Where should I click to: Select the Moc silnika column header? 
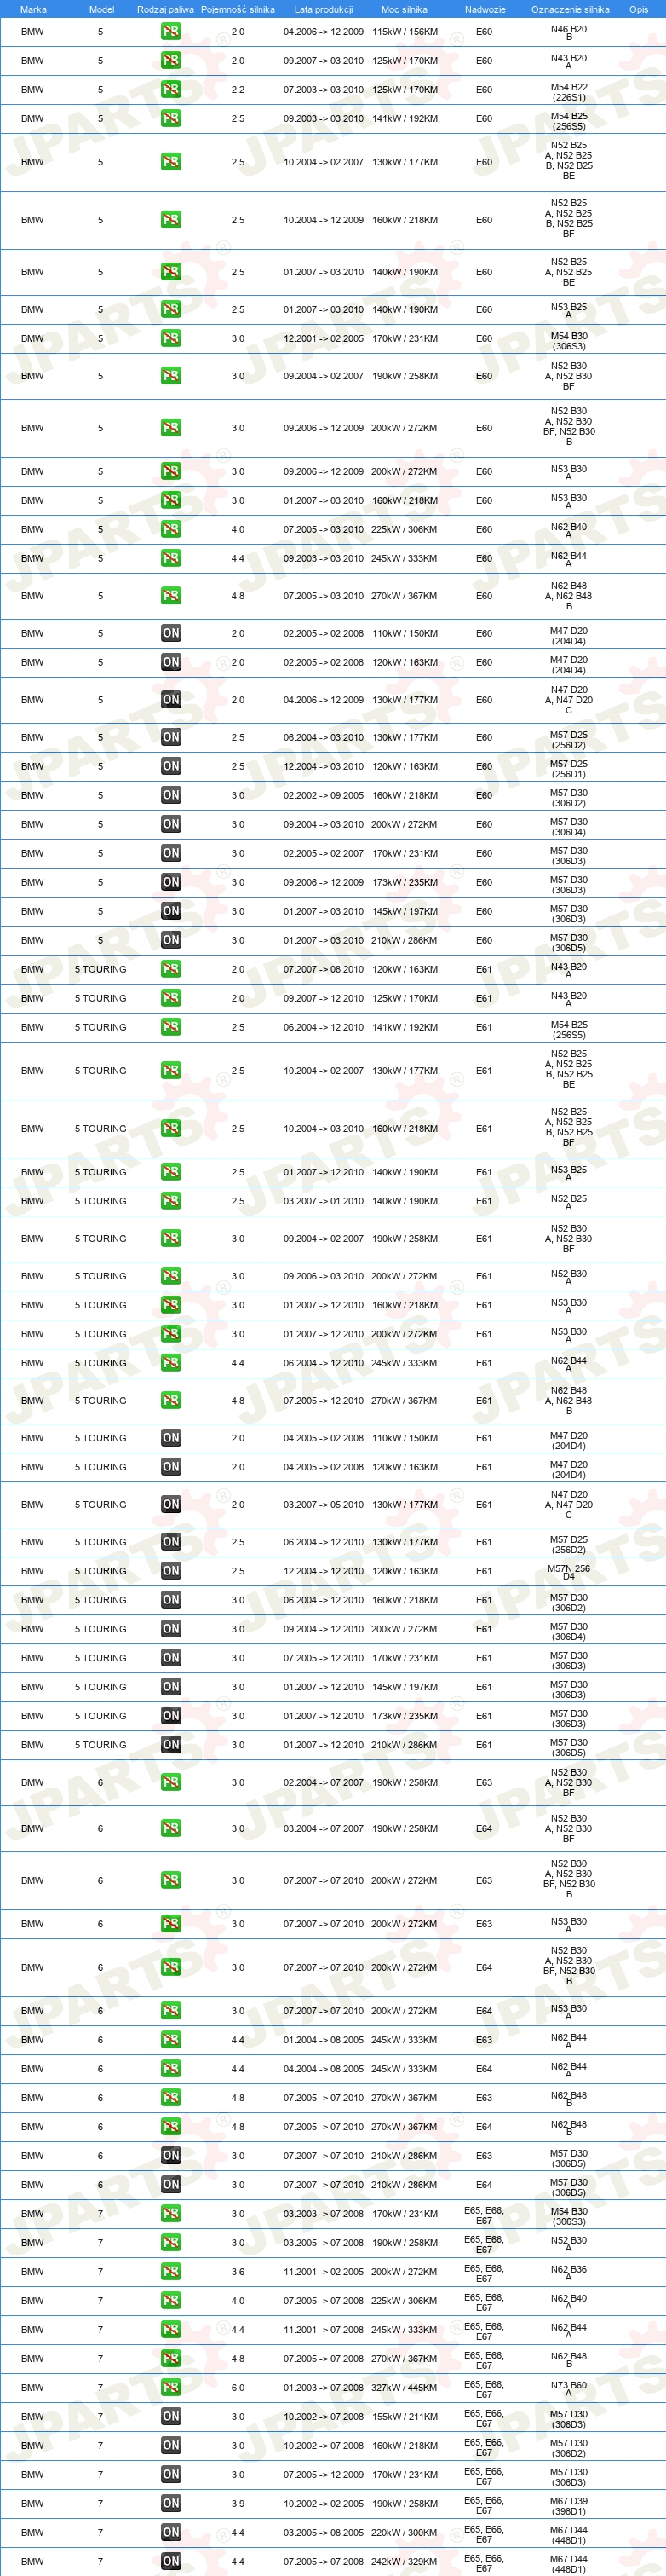click(x=405, y=9)
